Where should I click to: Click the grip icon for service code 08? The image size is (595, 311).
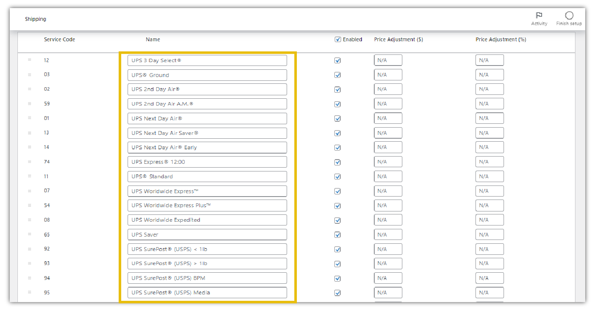pos(29,220)
